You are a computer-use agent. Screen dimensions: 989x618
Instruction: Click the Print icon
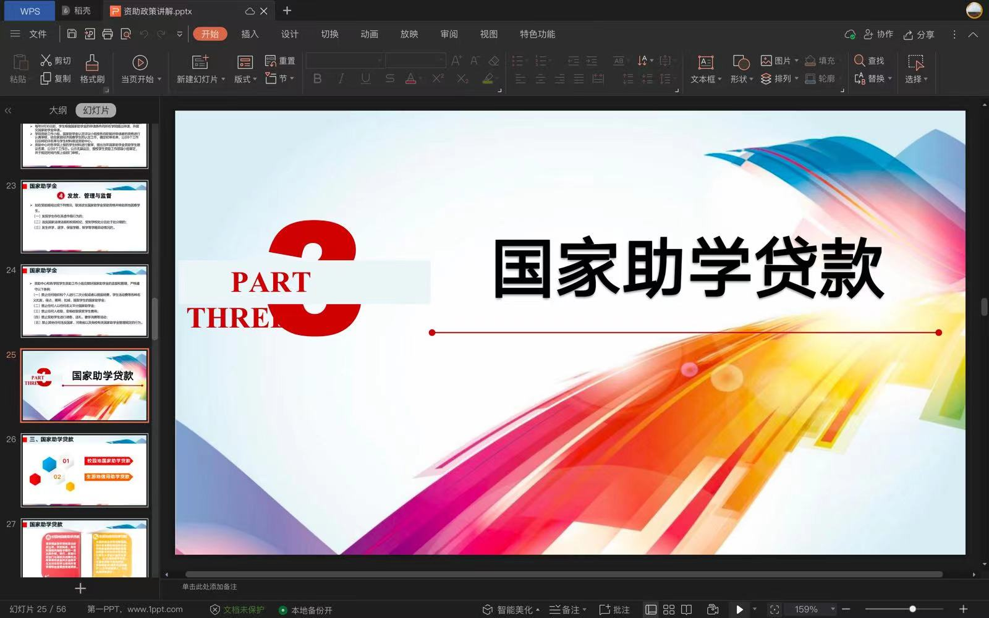pyautogui.click(x=108, y=34)
